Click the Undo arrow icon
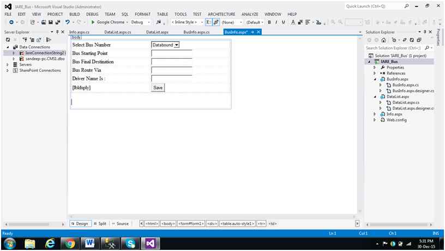Viewport: 445px width, 251px height. coord(68,22)
